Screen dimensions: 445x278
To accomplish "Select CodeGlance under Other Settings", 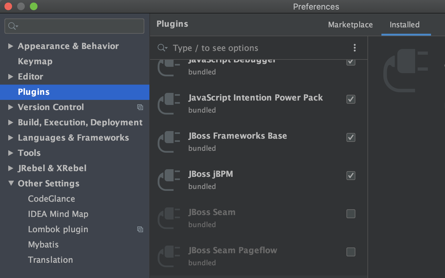I will coord(51,199).
